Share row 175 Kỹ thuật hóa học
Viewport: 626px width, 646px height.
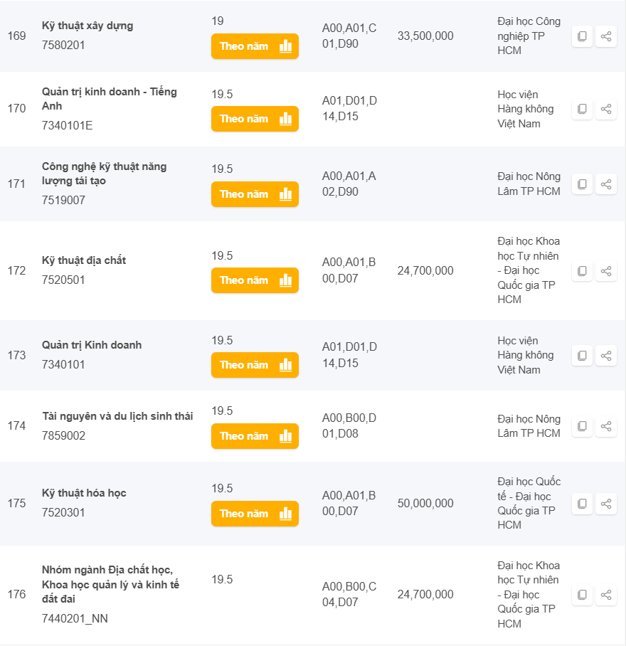click(606, 504)
